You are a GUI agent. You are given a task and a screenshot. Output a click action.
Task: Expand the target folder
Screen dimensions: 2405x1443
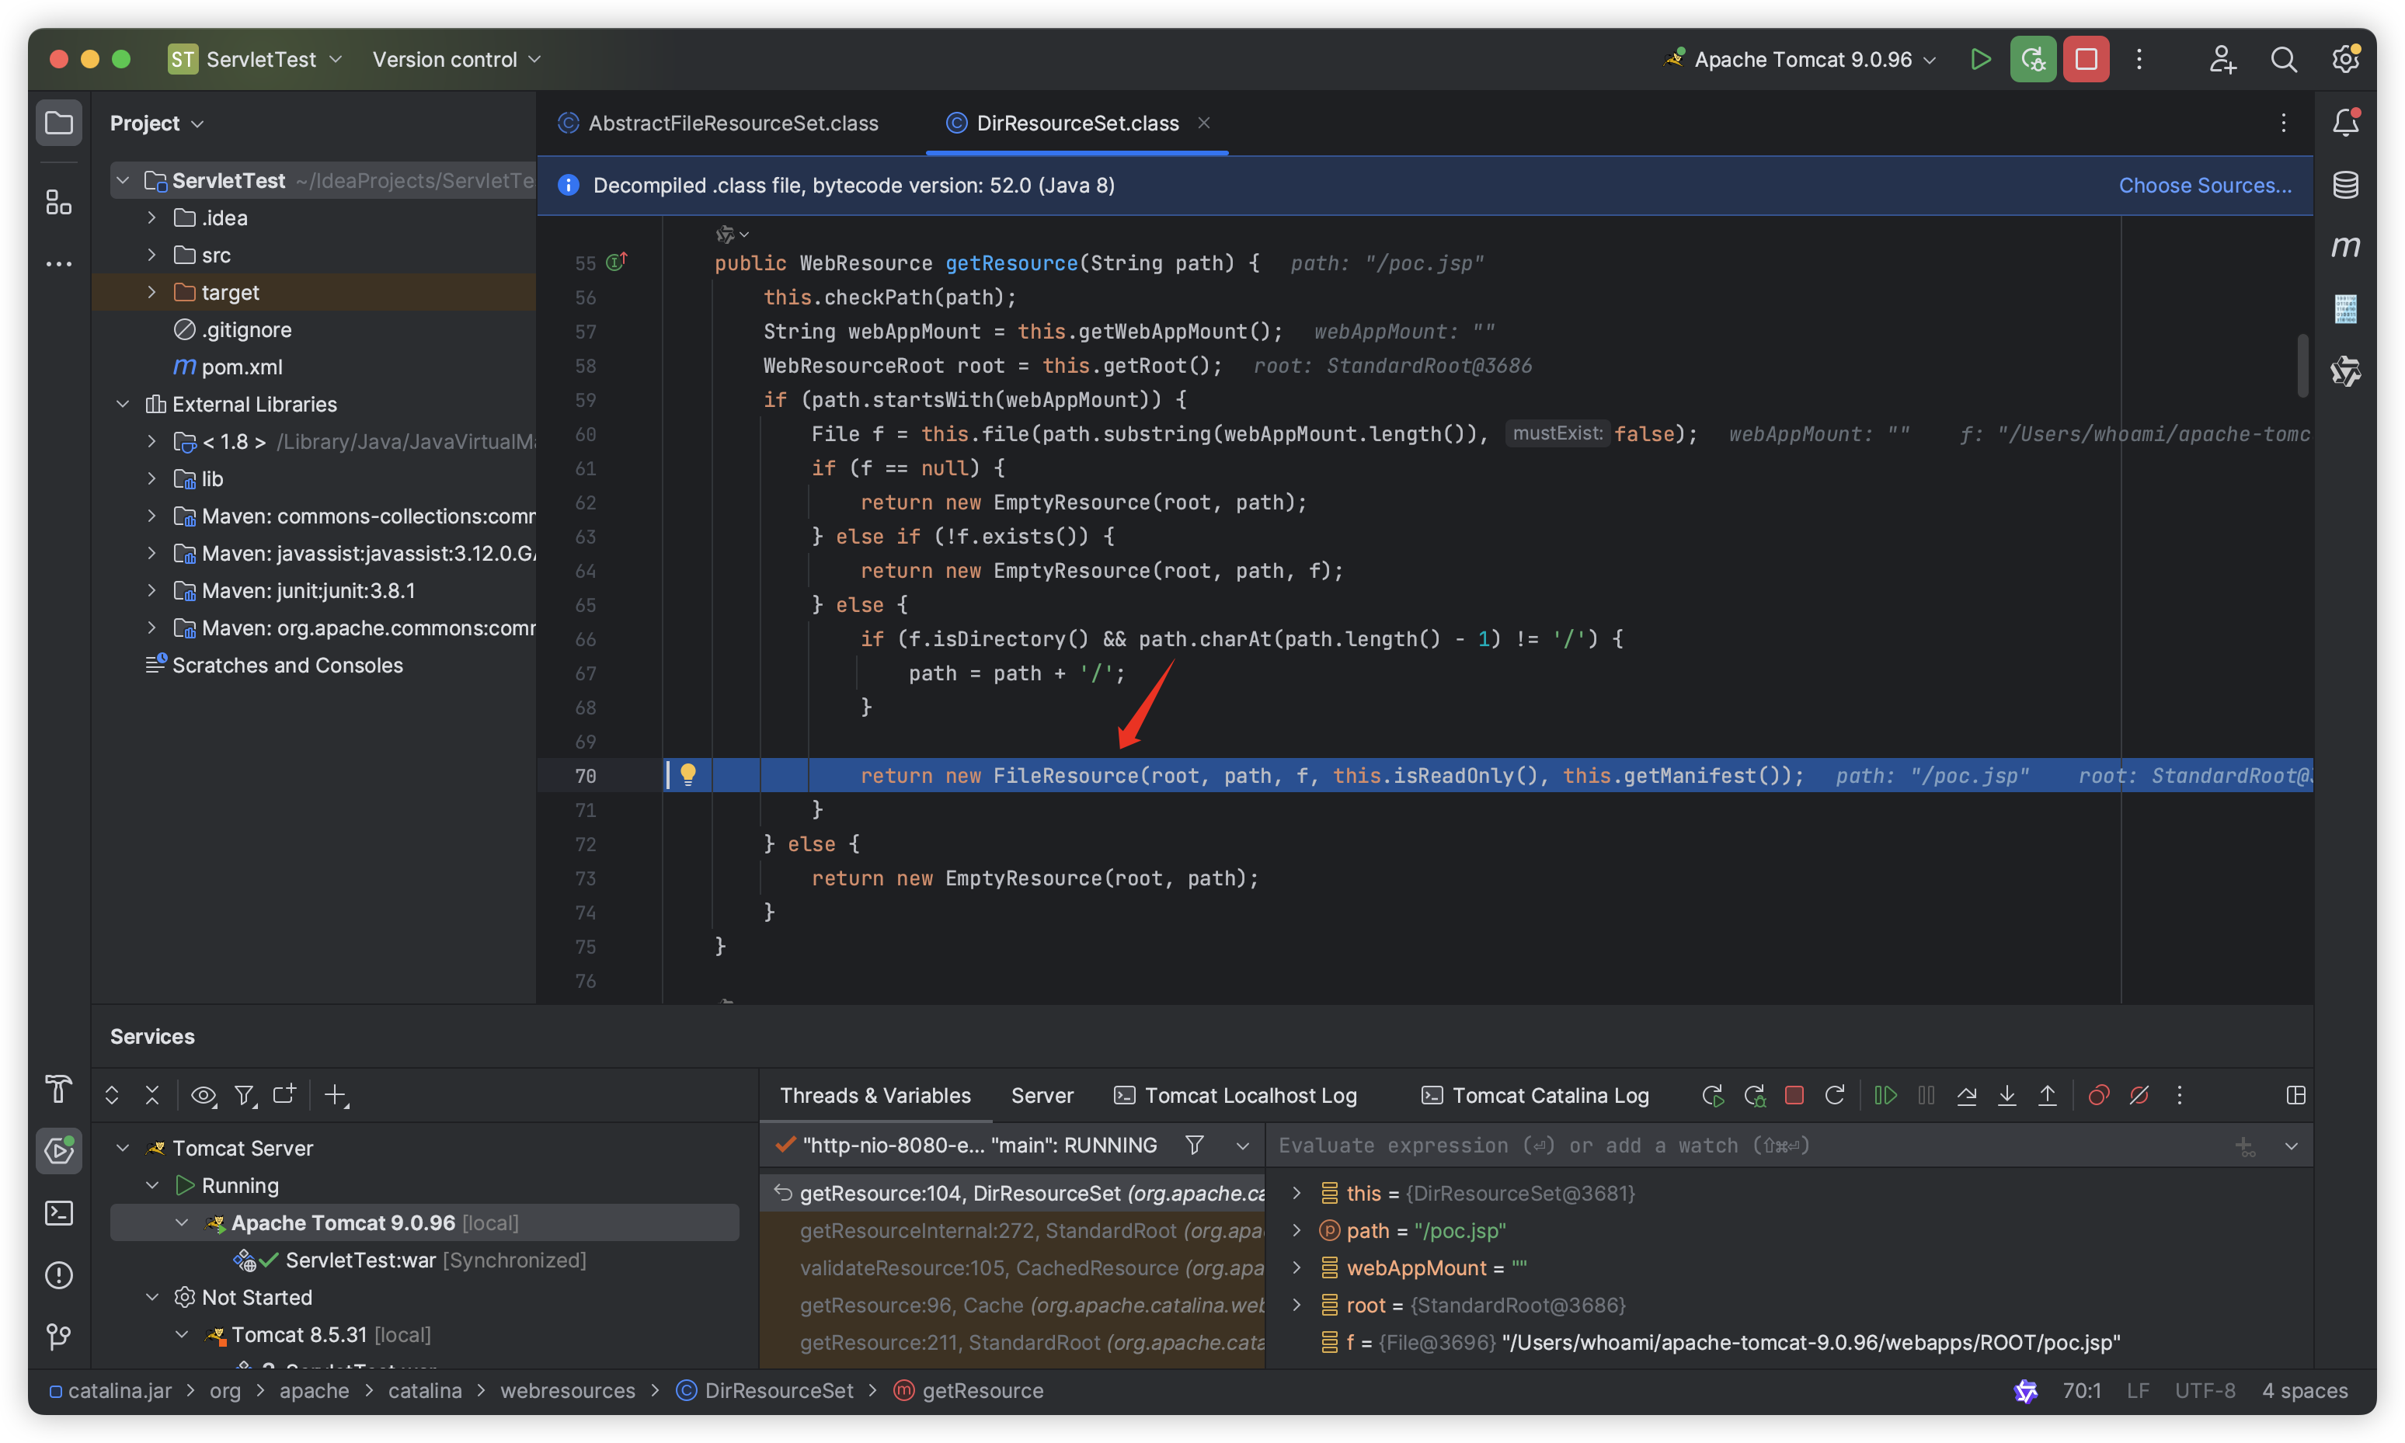151,292
